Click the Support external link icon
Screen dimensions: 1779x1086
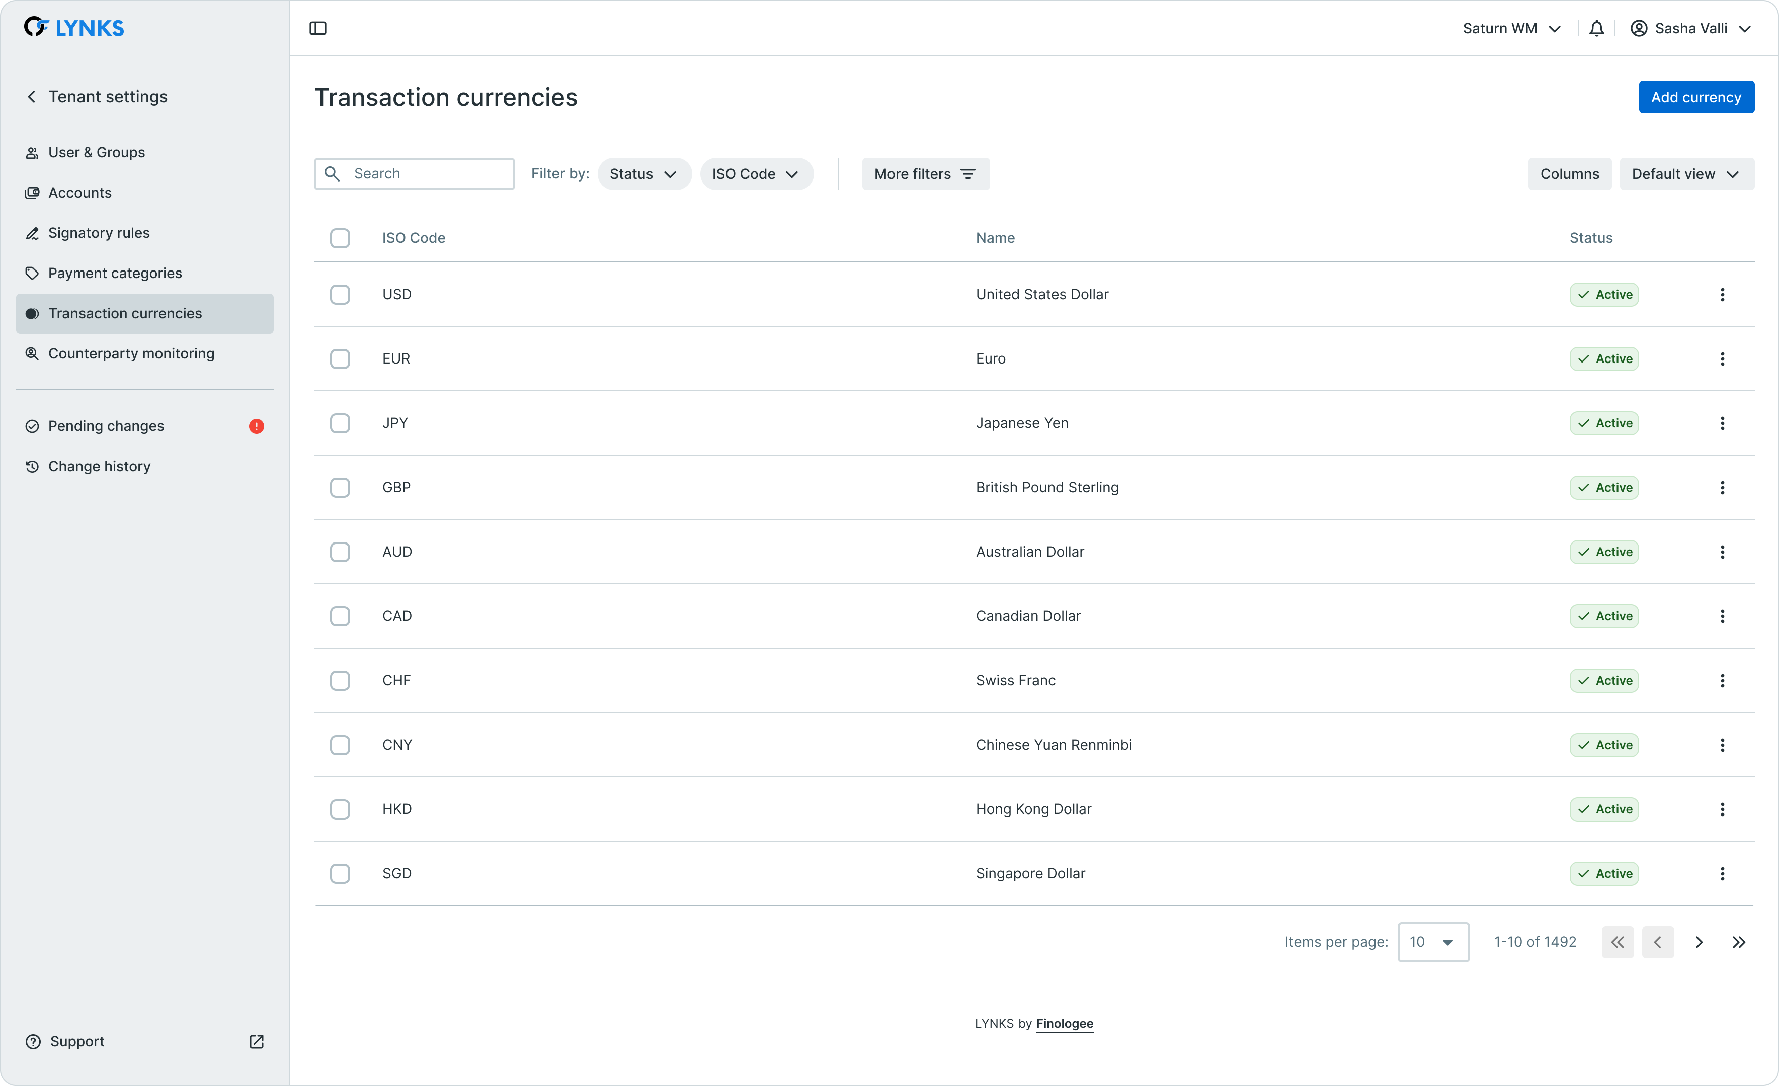[x=256, y=1041]
